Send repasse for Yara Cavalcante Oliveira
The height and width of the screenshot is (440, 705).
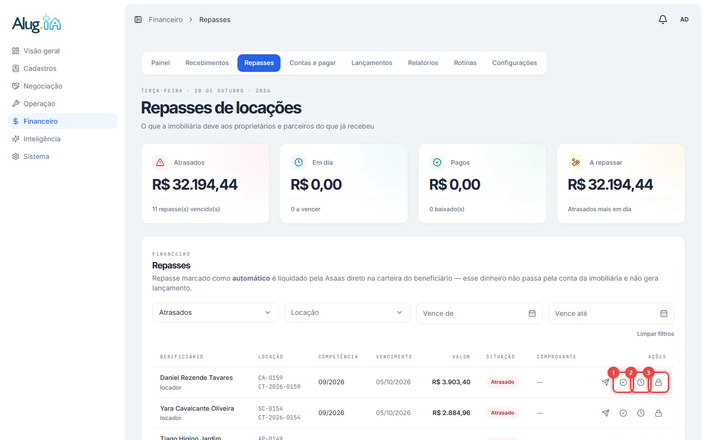(606, 413)
